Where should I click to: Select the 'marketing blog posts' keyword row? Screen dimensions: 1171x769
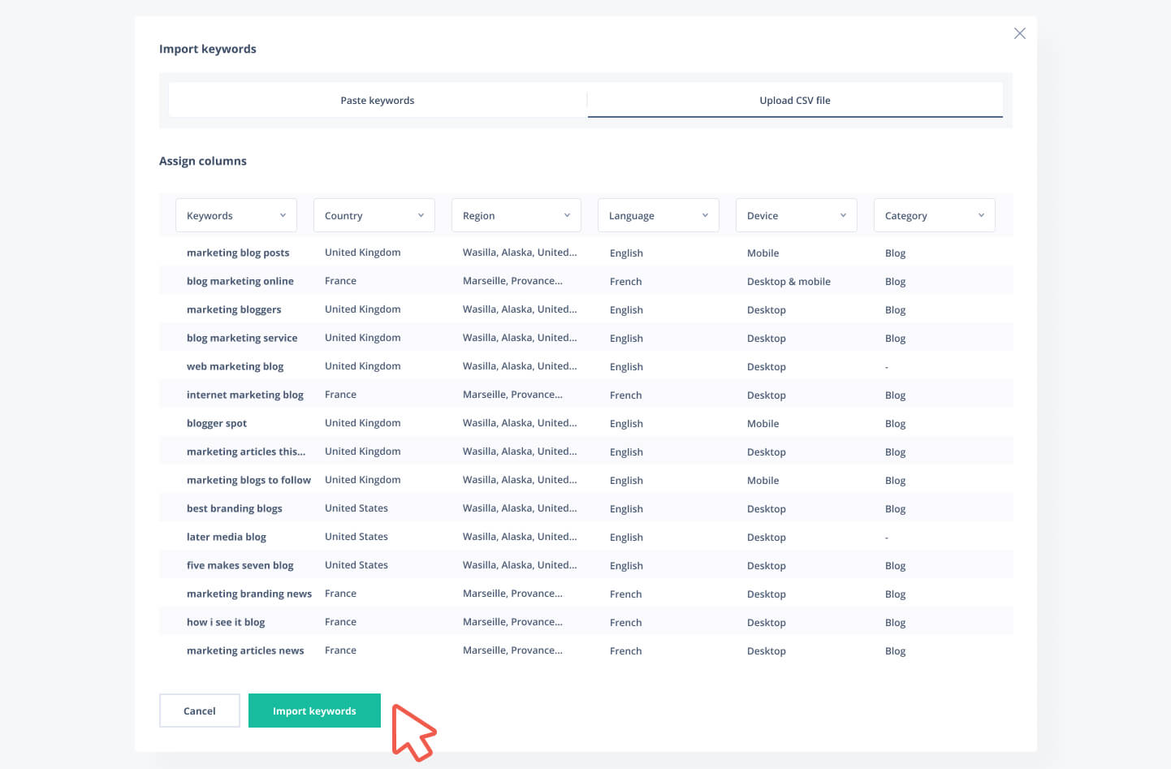pos(238,253)
